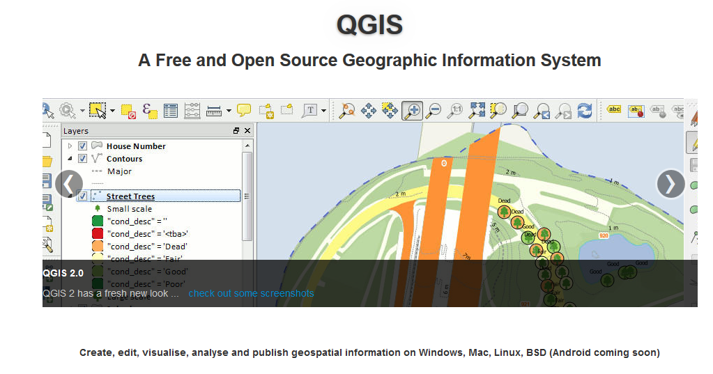Select the Select Features by rectangle tool

click(x=98, y=111)
